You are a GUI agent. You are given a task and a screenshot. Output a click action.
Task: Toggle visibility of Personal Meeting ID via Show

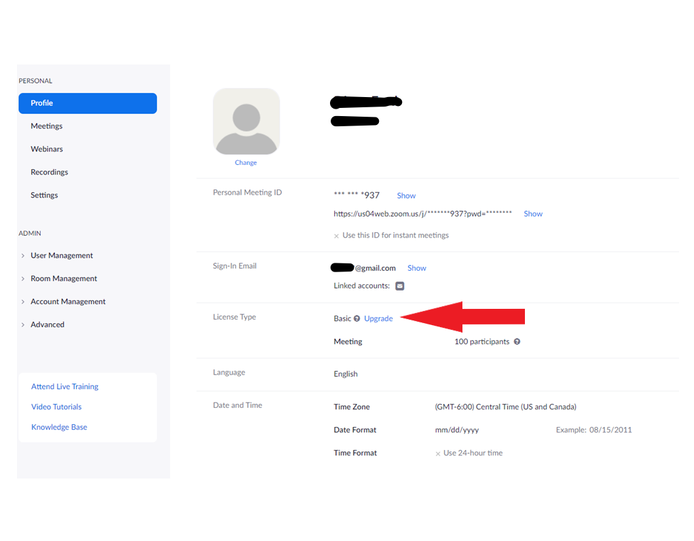[405, 195]
